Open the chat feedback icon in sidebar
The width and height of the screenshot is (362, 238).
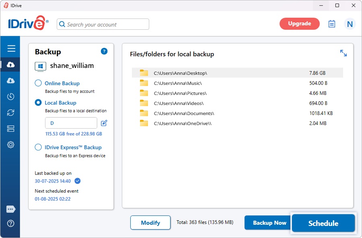[11, 209]
